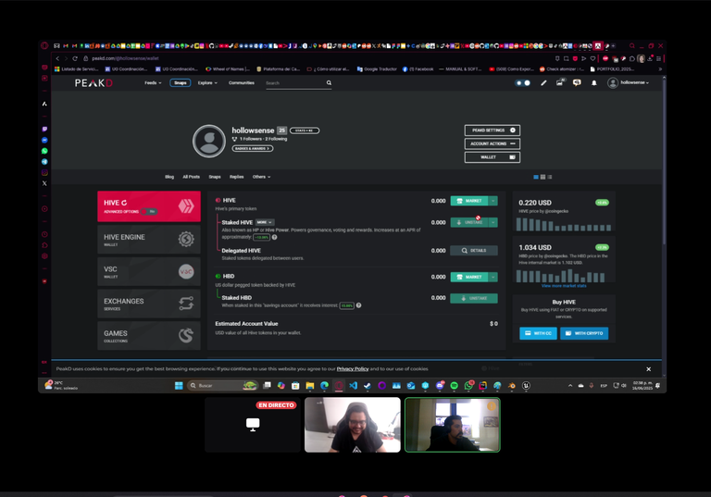Image resolution: width=711 pixels, height=497 pixels.
Task: Click the Staked HIVE Unstake button
Action: point(469,222)
